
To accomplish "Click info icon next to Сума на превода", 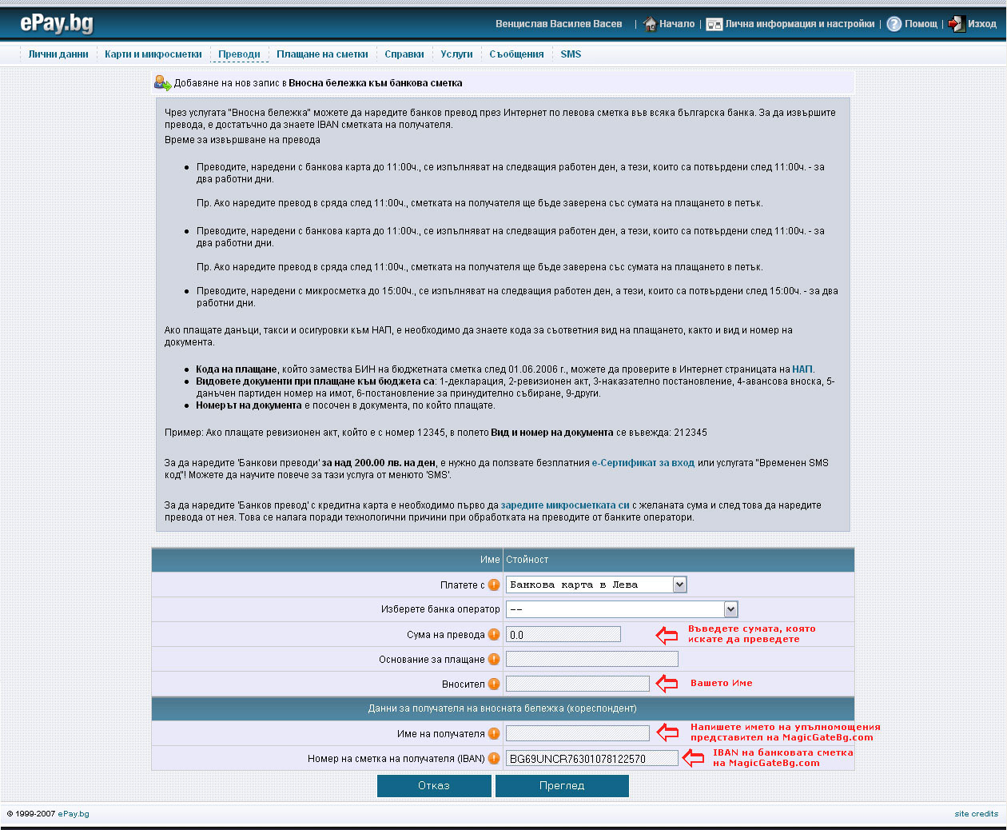I will [x=494, y=634].
